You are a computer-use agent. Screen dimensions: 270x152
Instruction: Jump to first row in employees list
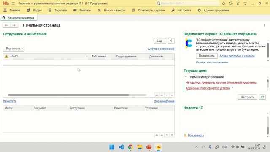tap(157, 95)
